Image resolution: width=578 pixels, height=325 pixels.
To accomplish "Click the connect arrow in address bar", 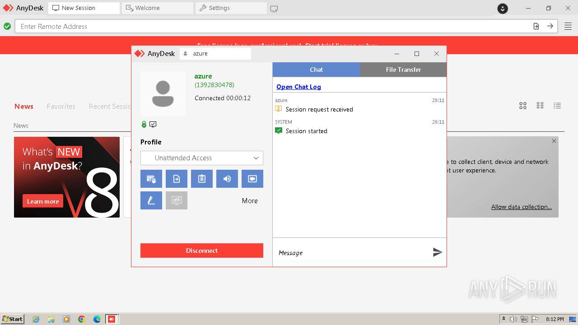I will point(550,26).
